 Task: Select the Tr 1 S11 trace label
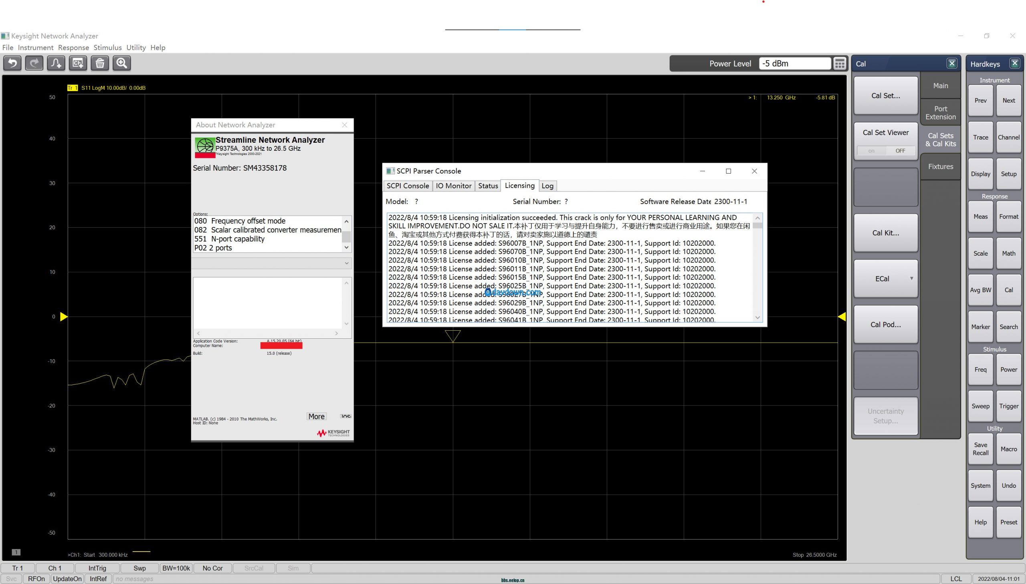tap(106, 88)
